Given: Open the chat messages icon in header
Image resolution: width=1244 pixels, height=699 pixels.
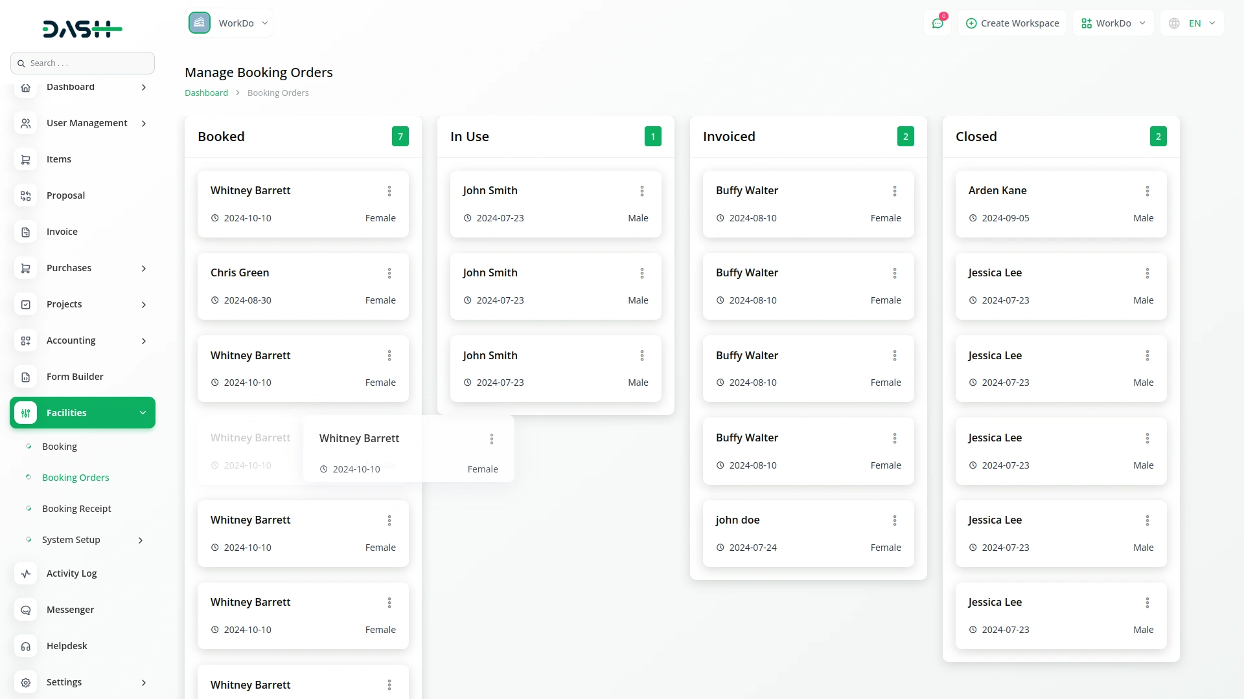Looking at the screenshot, I should tap(938, 23).
